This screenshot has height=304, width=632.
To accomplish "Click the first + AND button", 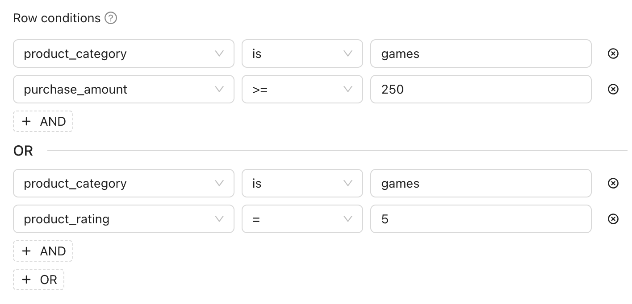I will click(43, 121).
